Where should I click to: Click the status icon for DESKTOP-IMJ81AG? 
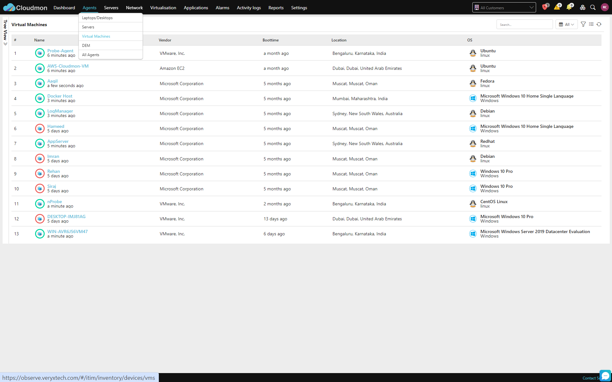40,219
